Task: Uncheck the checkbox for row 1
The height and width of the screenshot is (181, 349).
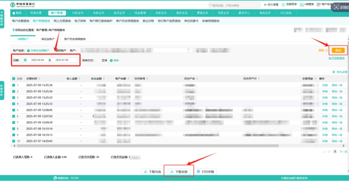Action: [x=14, y=85]
